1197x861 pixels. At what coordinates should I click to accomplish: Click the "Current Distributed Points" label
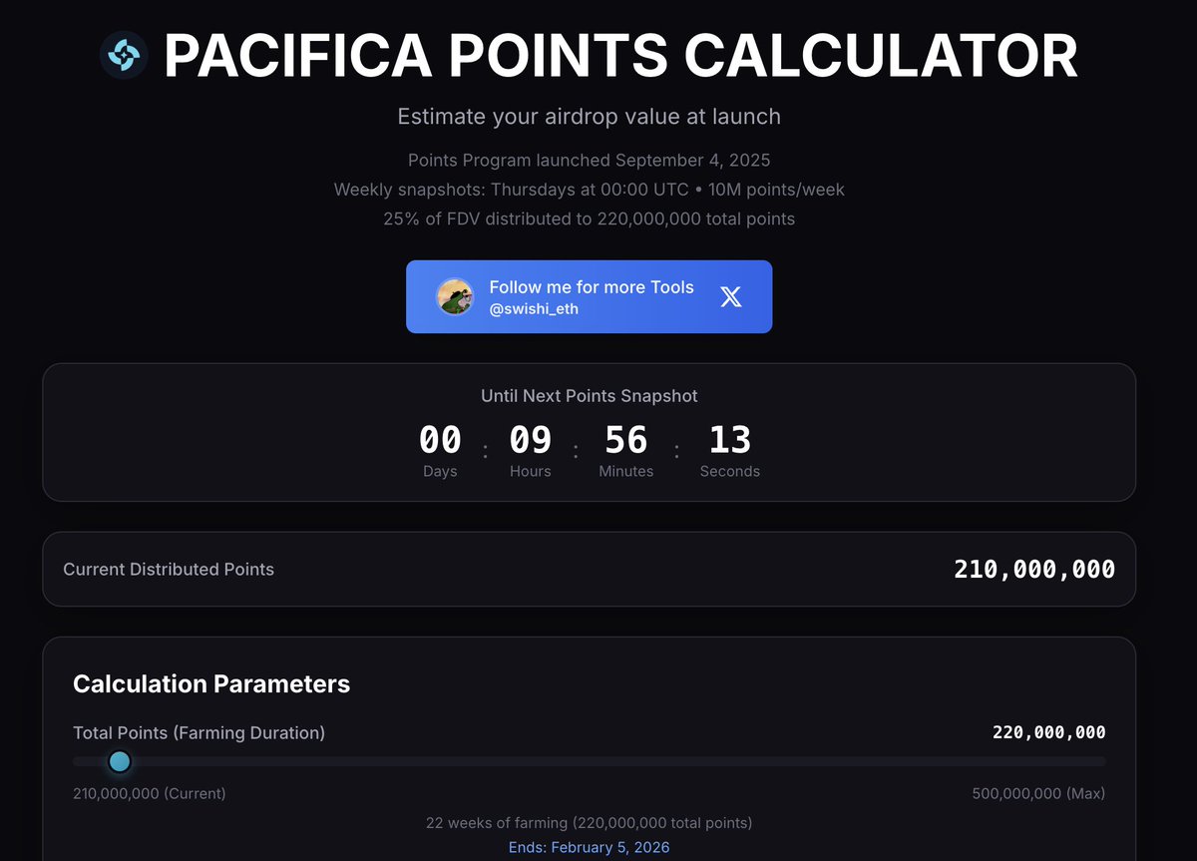pyautogui.click(x=169, y=570)
